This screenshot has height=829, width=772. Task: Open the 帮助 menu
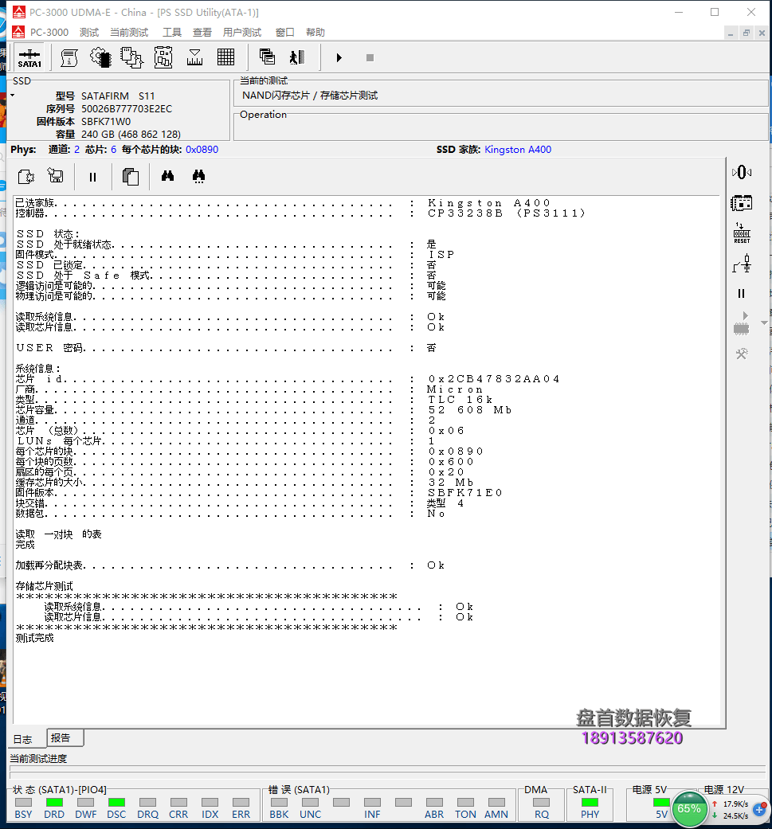315,32
